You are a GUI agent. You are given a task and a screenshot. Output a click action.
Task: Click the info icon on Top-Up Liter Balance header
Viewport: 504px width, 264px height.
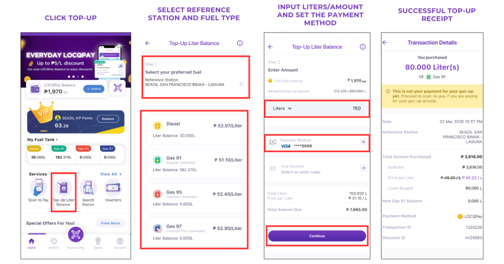(x=240, y=43)
